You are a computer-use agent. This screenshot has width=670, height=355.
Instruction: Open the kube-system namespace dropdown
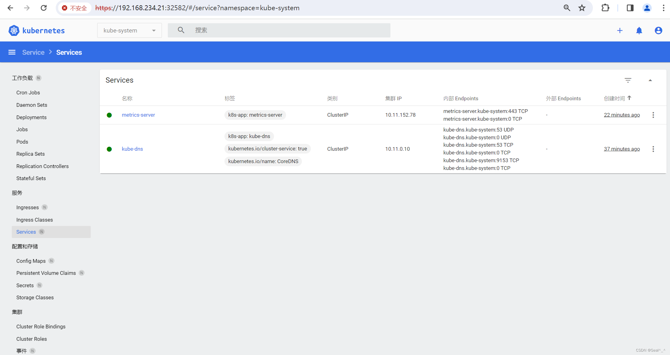pos(129,30)
